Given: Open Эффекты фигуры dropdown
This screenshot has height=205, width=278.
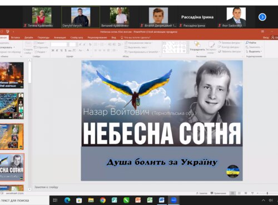Looking at the screenshot, I should pyautogui.click(x=230, y=52).
